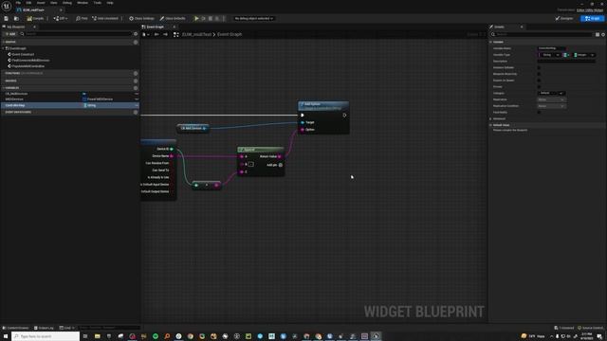The height and width of the screenshot is (341, 607).
Task: Click Event Graph breadcrumb label
Action: coord(230,34)
